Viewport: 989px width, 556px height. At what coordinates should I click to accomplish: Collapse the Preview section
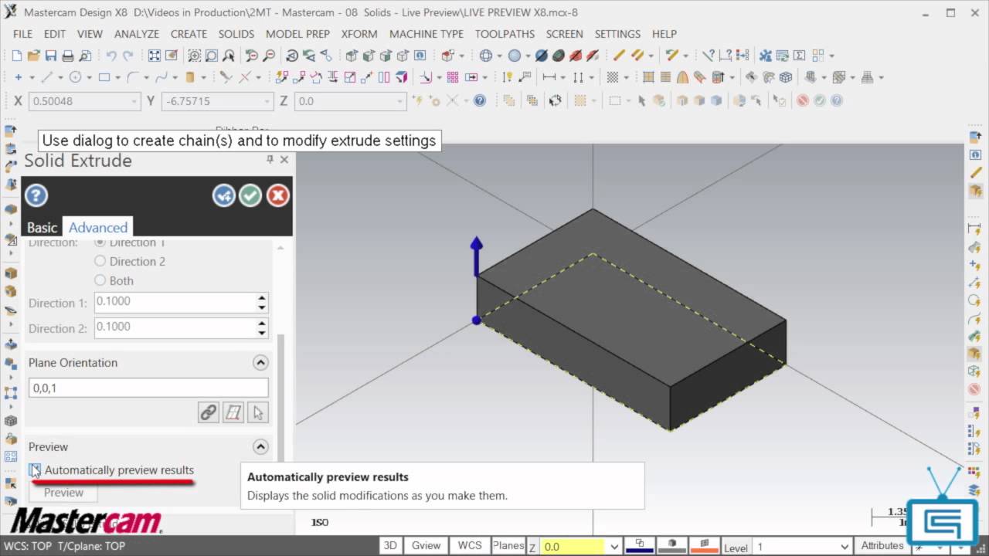pyautogui.click(x=260, y=446)
